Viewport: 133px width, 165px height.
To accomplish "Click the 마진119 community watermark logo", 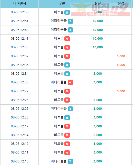I will 100,9.
